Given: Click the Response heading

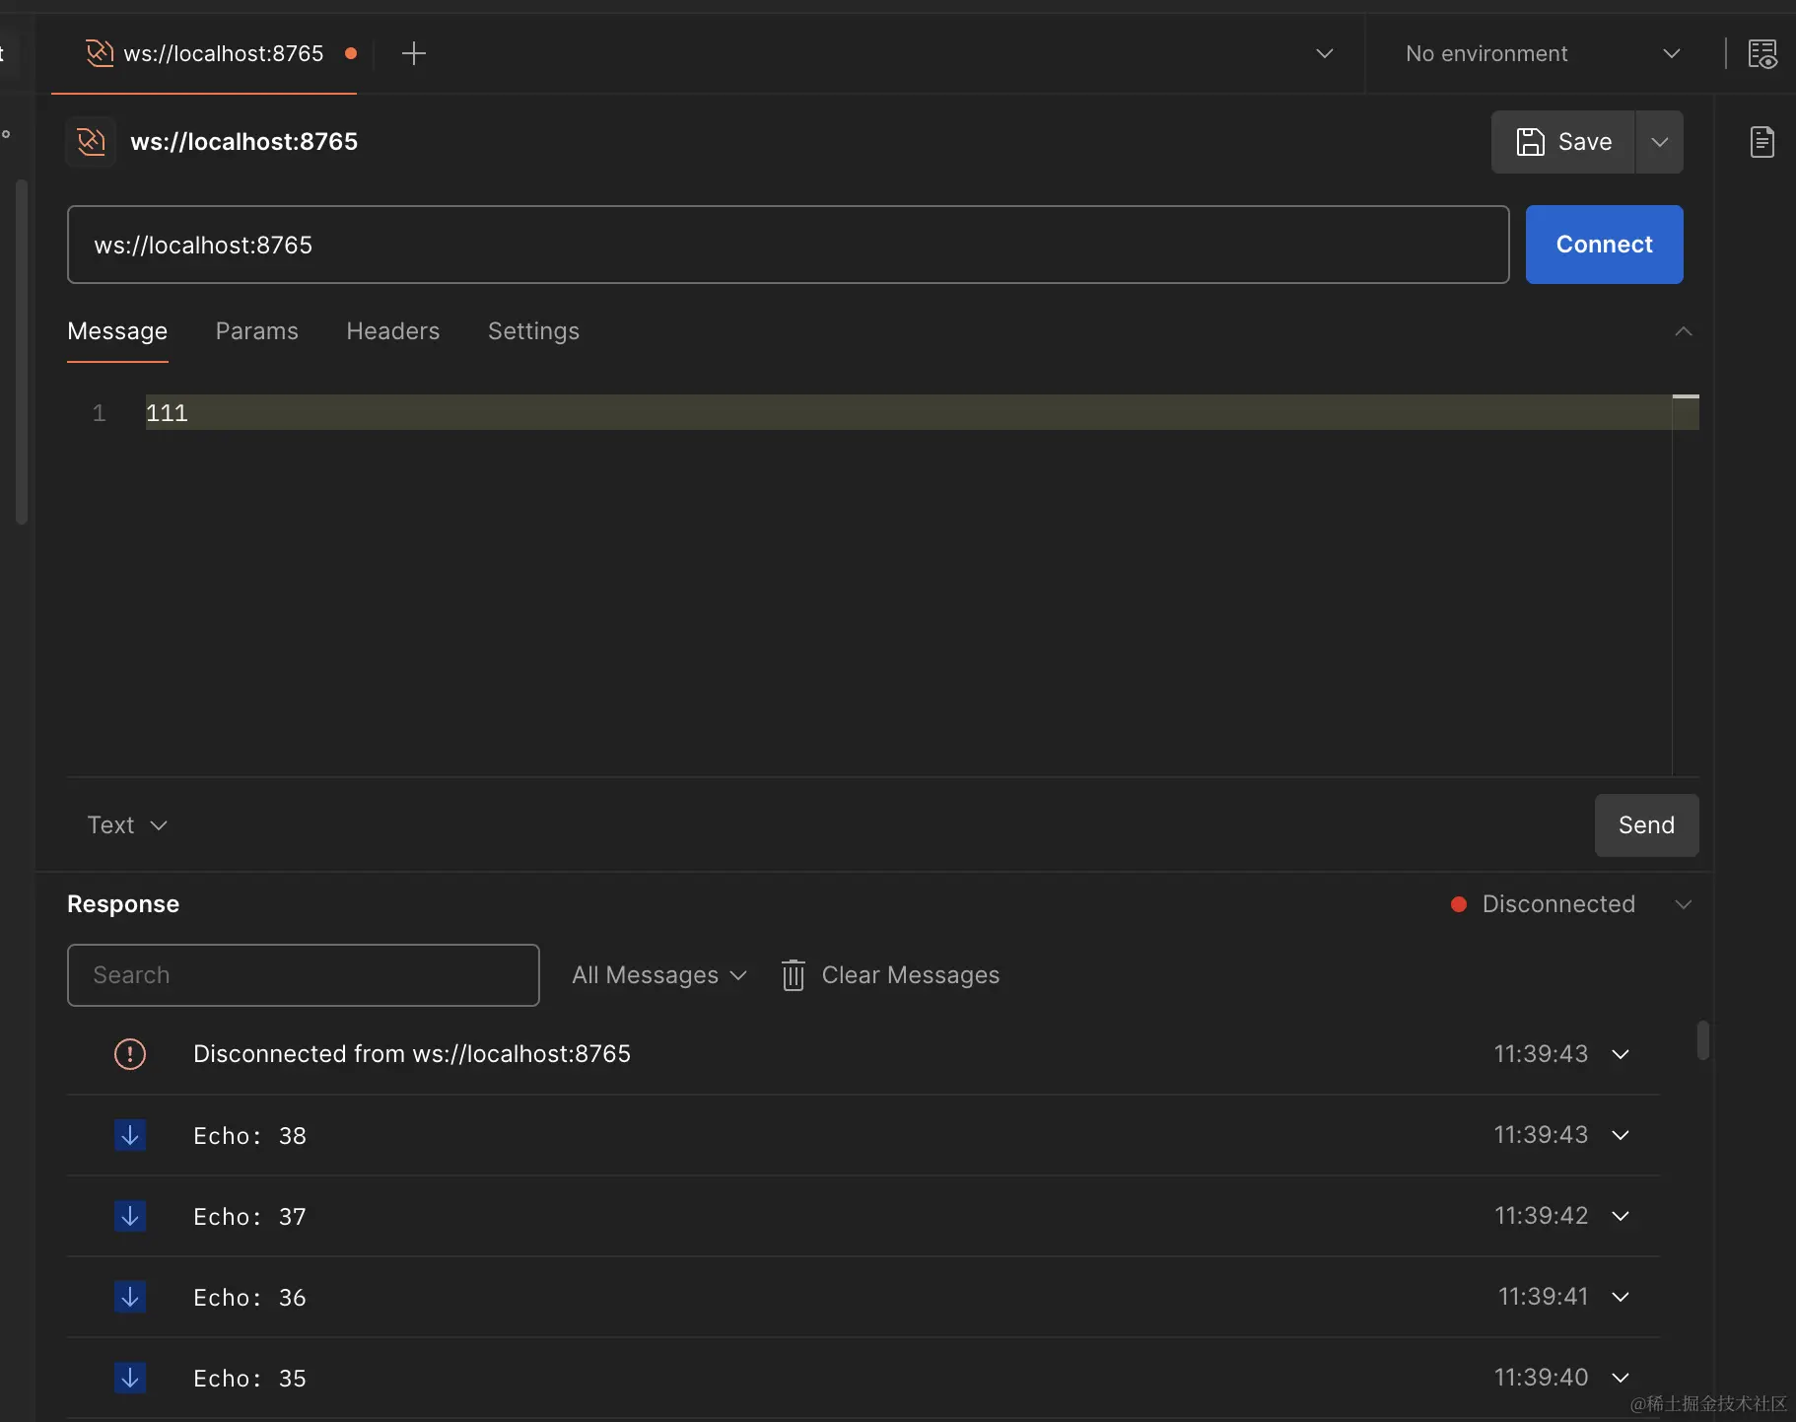Looking at the screenshot, I should tap(123, 904).
